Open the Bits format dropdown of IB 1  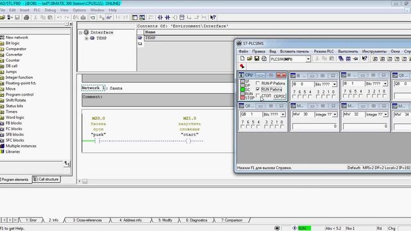385,84
